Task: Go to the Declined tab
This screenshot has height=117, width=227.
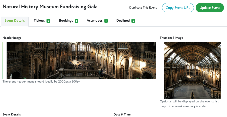Action: pos(123,21)
